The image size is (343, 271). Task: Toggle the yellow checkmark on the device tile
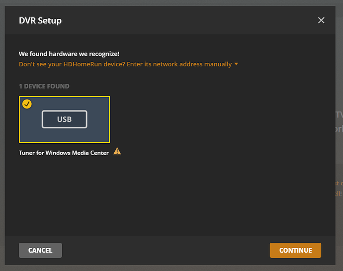click(27, 104)
